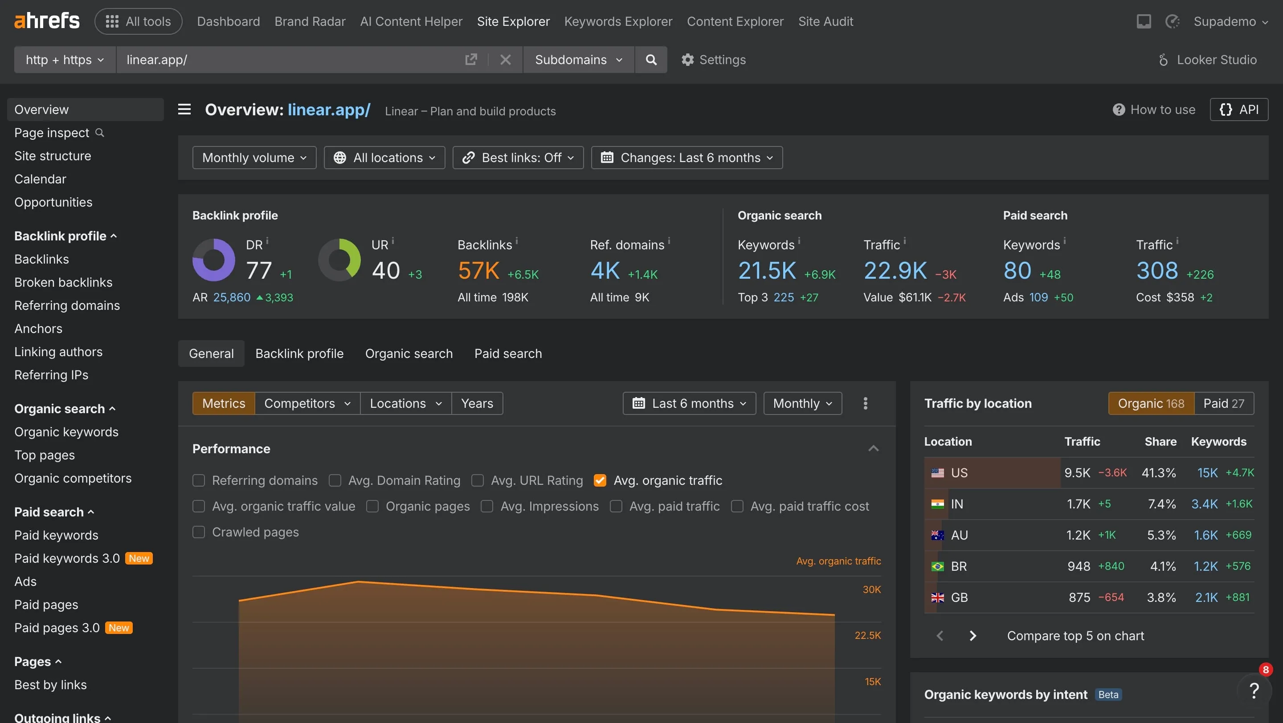Enable the Organic pages checkbox

(372, 506)
